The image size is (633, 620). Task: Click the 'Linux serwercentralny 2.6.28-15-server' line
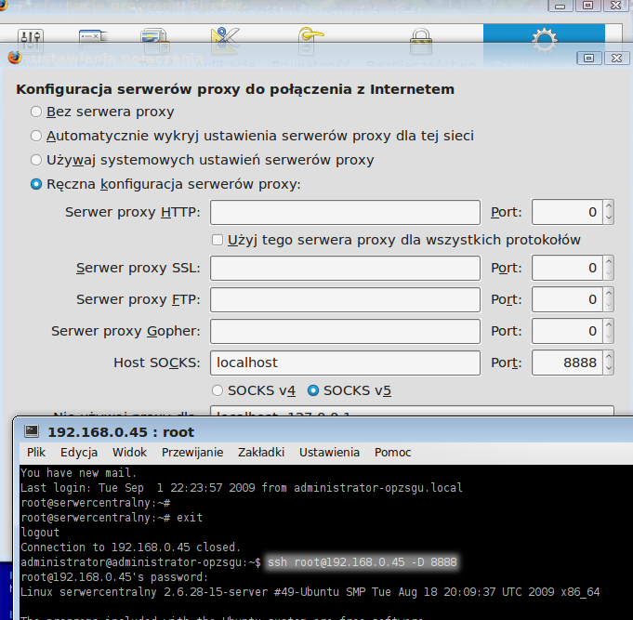click(x=310, y=592)
